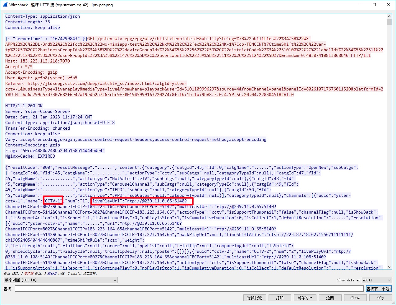Open the Show data as ASCII dropdown
This screenshot has width=396, height=305.
pyautogui.click(x=377, y=280)
